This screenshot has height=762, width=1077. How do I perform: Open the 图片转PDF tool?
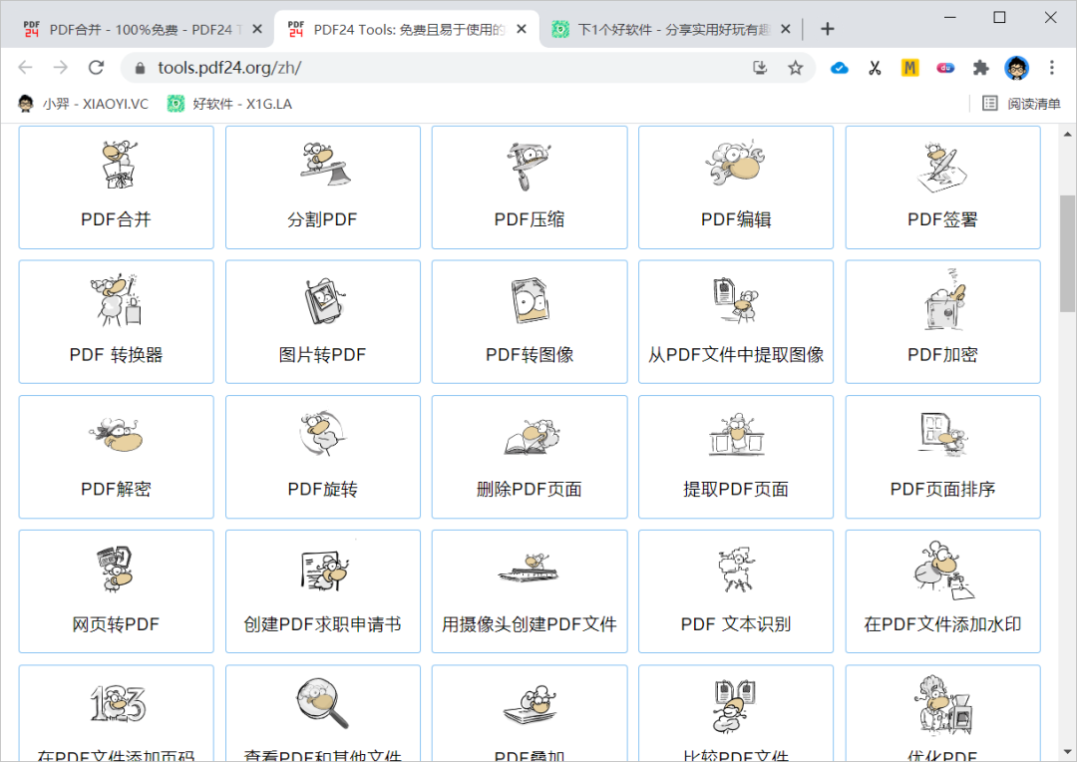(323, 321)
